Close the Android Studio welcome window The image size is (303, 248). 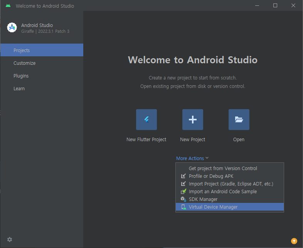click(293, 6)
